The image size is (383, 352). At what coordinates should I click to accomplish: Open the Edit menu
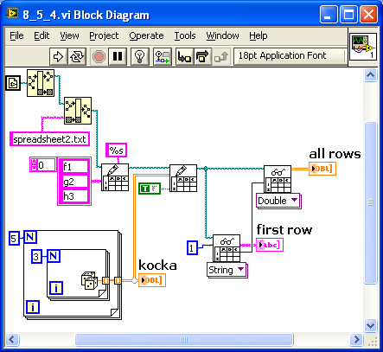click(41, 35)
